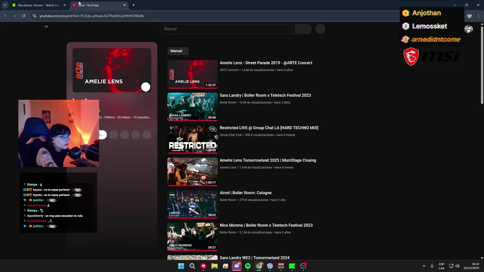
Task: Open the 16:22 clock and calendar
Action: coord(472,266)
